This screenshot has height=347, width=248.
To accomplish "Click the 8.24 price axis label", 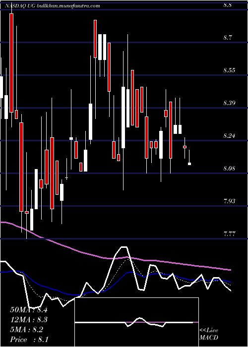I will (x=229, y=136).
